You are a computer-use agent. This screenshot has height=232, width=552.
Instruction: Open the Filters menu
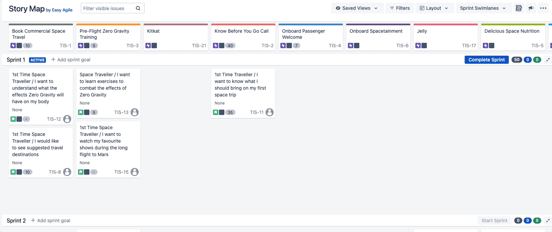click(400, 8)
